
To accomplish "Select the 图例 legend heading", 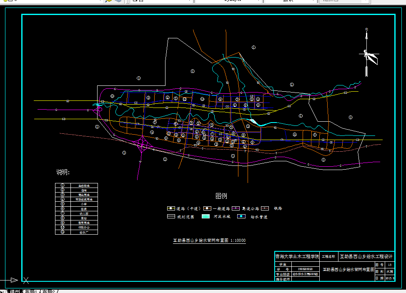I will [221, 196].
